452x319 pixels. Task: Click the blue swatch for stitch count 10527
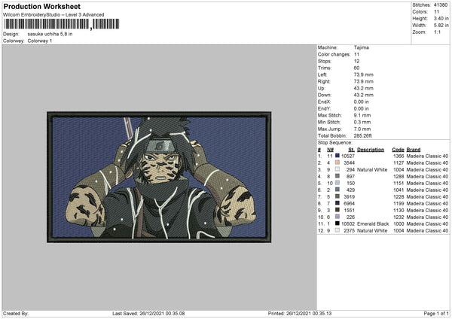click(x=337, y=156)
